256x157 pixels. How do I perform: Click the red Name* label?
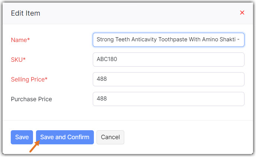click(20, 40)
